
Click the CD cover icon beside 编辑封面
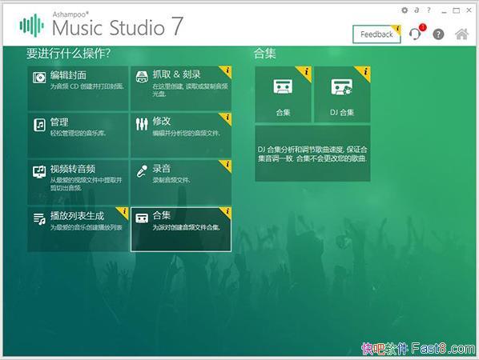tap(39, 78)
